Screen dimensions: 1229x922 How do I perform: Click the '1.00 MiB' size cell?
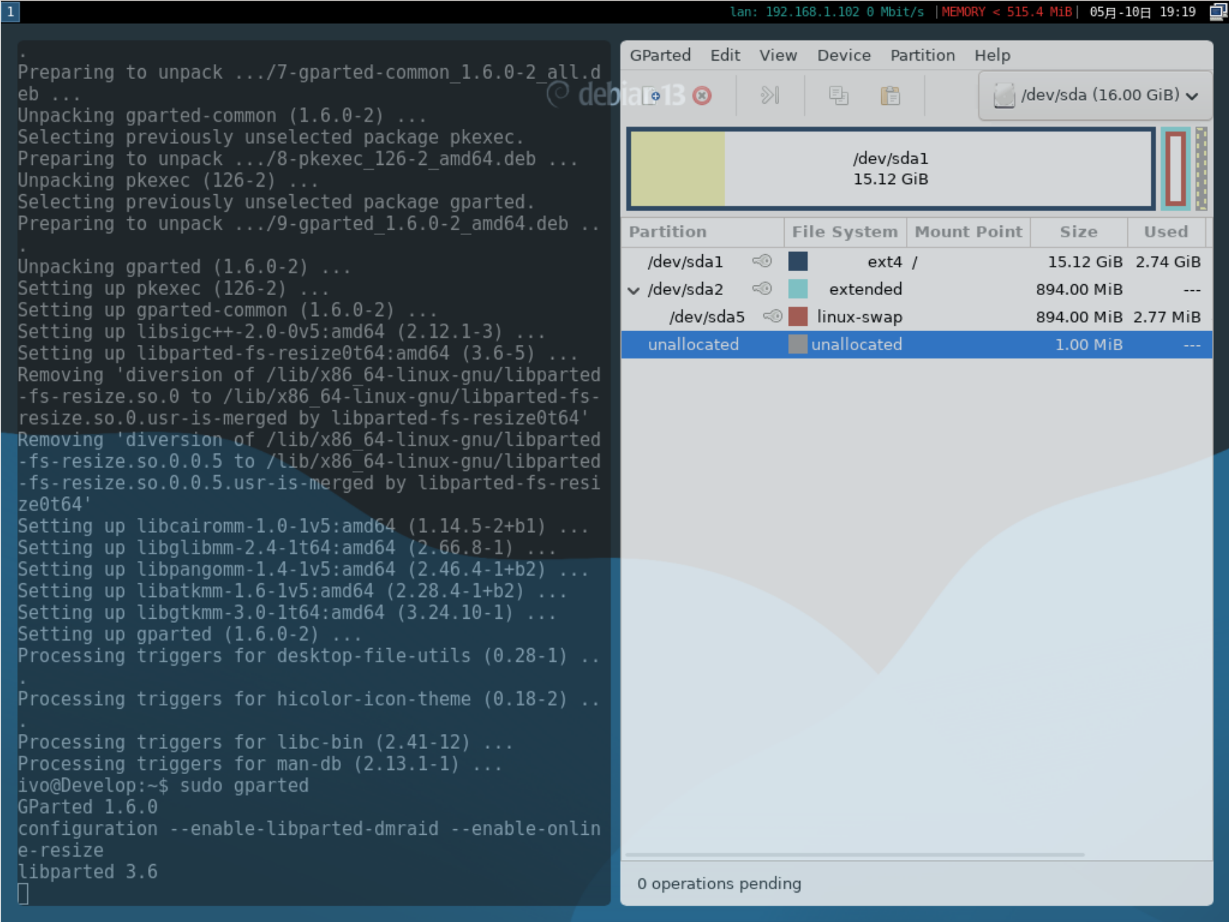pos(1089,345)
